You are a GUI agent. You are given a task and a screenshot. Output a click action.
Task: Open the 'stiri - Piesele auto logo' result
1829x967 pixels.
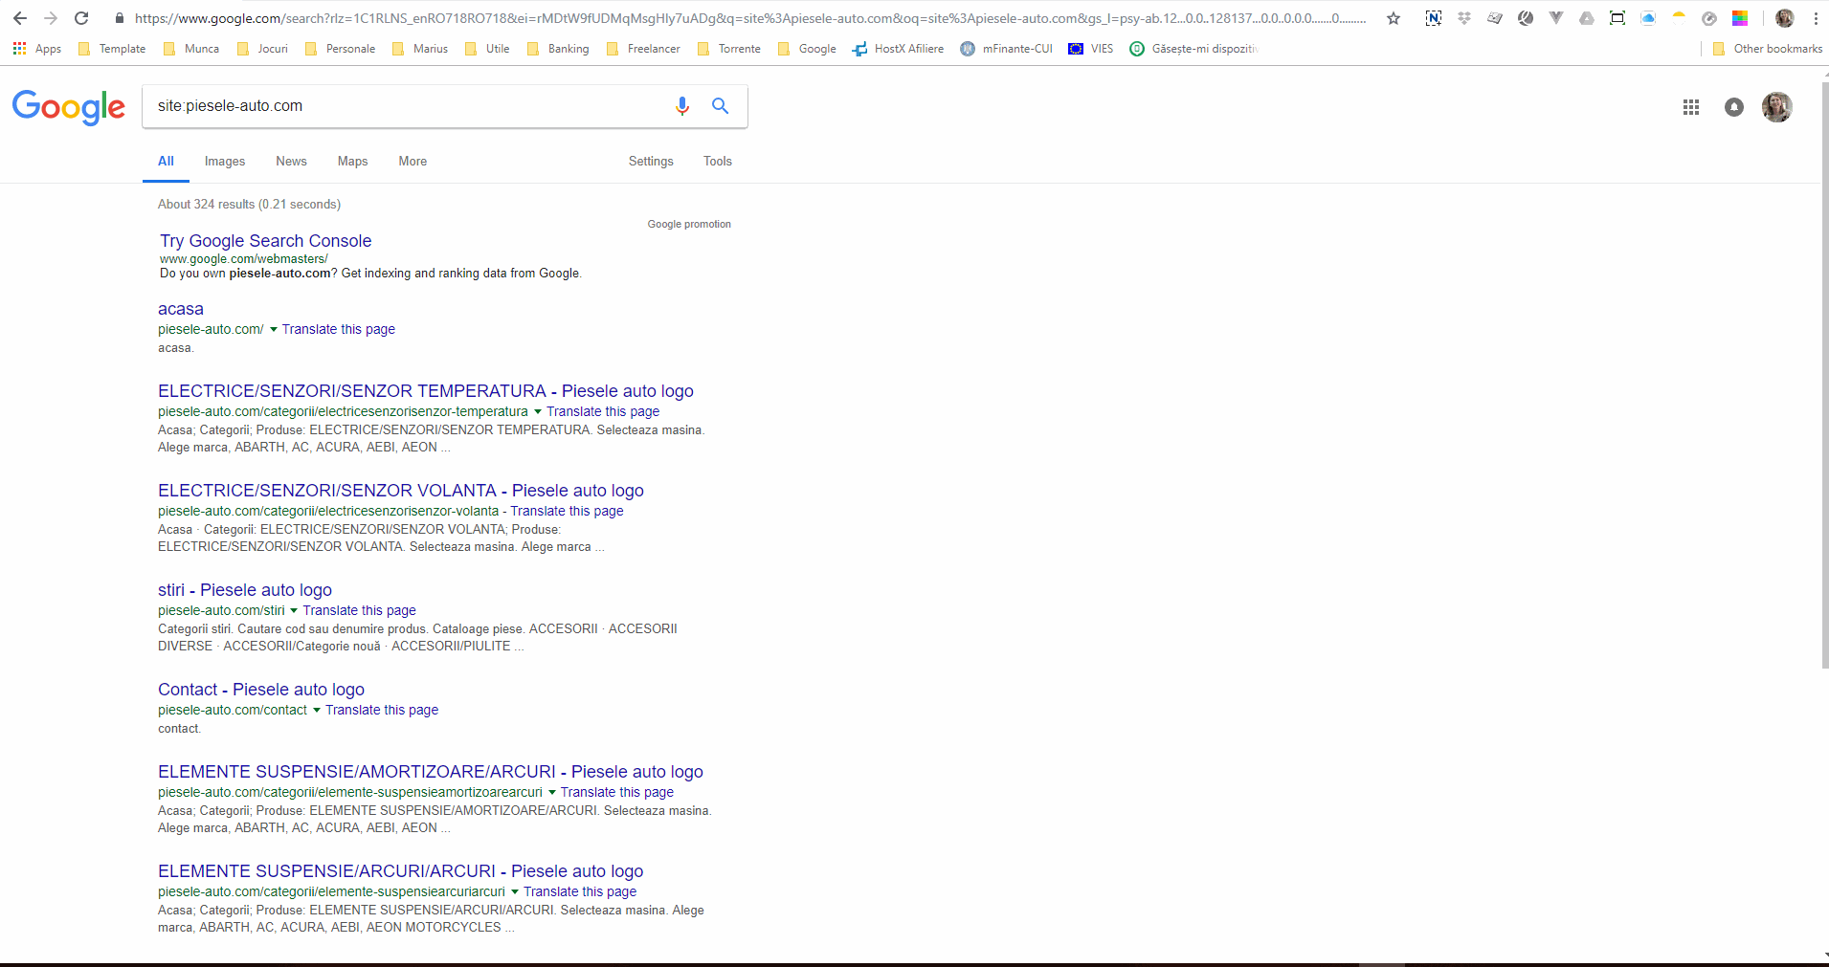(x=245, y=590)
